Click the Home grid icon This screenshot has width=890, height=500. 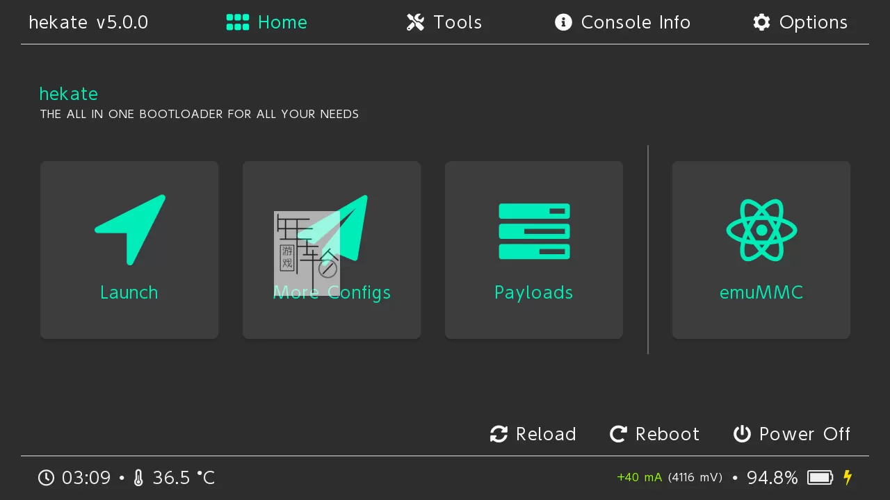238,22
